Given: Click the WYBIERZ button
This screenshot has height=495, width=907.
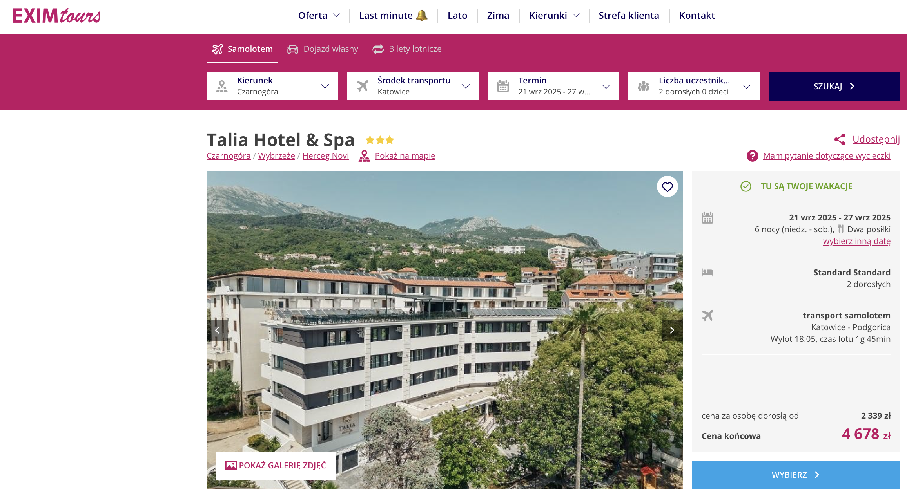Looking at the screenshot, I should (x=796, y=475).
